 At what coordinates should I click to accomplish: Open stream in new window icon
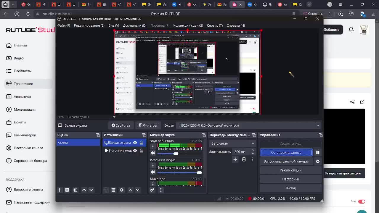click(362, 102)
